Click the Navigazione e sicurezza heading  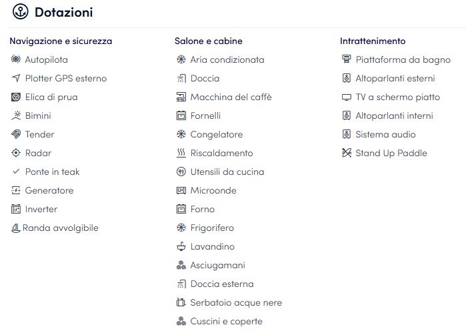61,41
